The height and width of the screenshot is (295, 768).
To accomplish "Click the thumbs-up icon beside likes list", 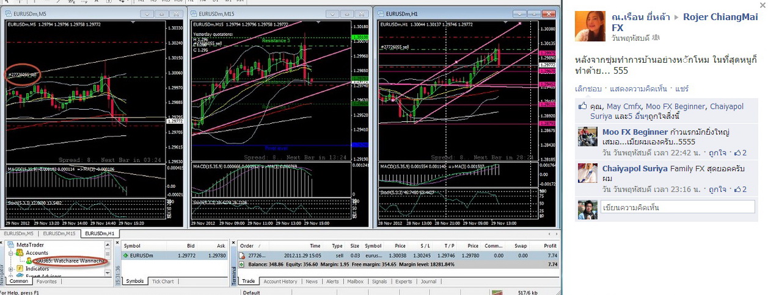I will [582, 106].
